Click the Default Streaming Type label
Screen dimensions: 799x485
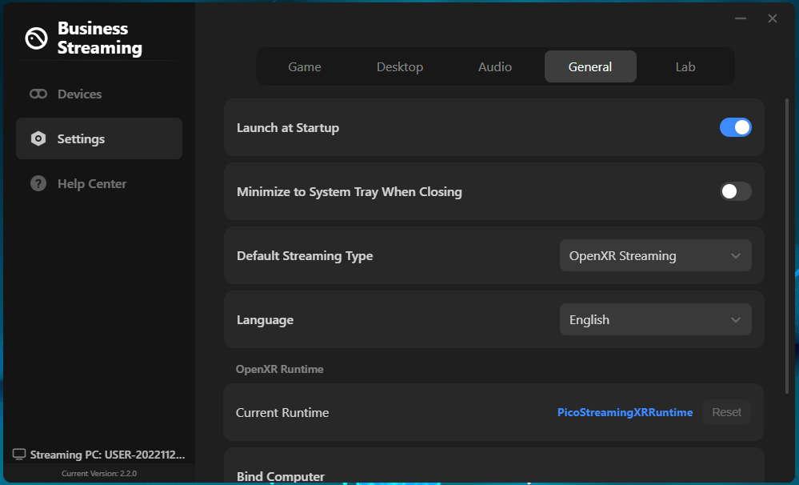click(x=305, y=255)
